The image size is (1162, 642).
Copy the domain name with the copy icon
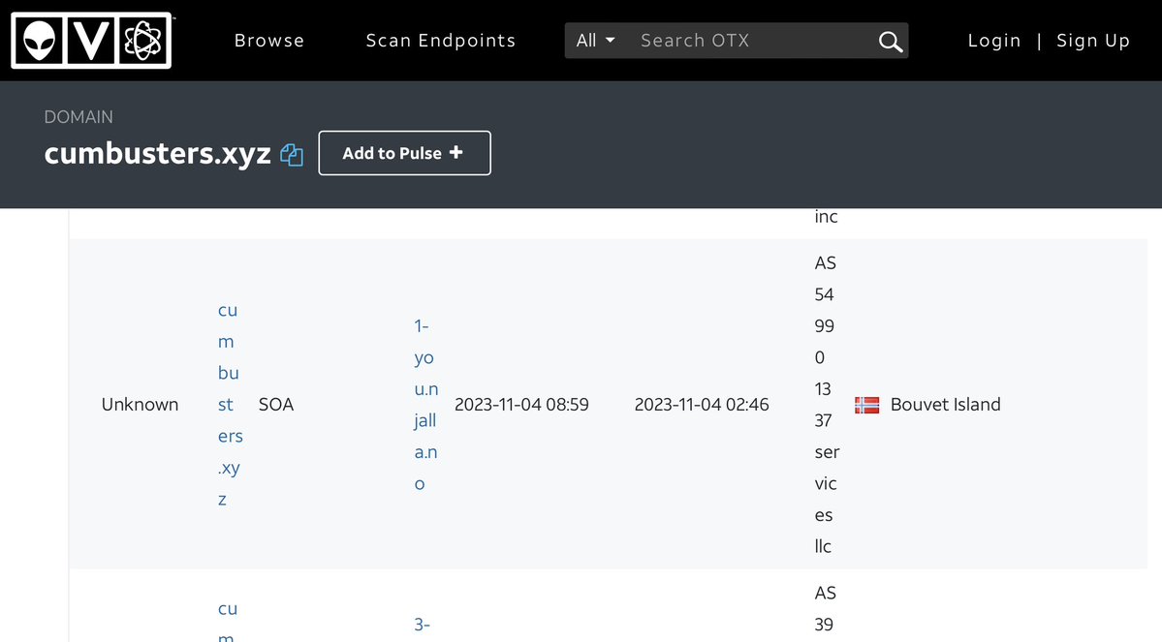pyautogui.click(x=292, y=155)
